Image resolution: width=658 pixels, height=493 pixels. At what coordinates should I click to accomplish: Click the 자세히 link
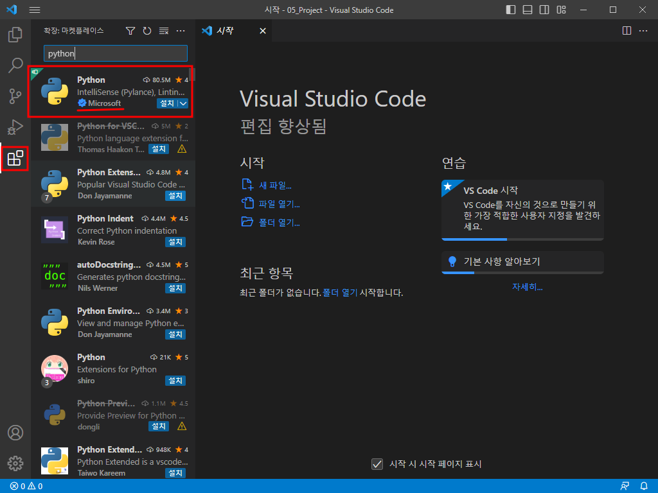(527, 287)
